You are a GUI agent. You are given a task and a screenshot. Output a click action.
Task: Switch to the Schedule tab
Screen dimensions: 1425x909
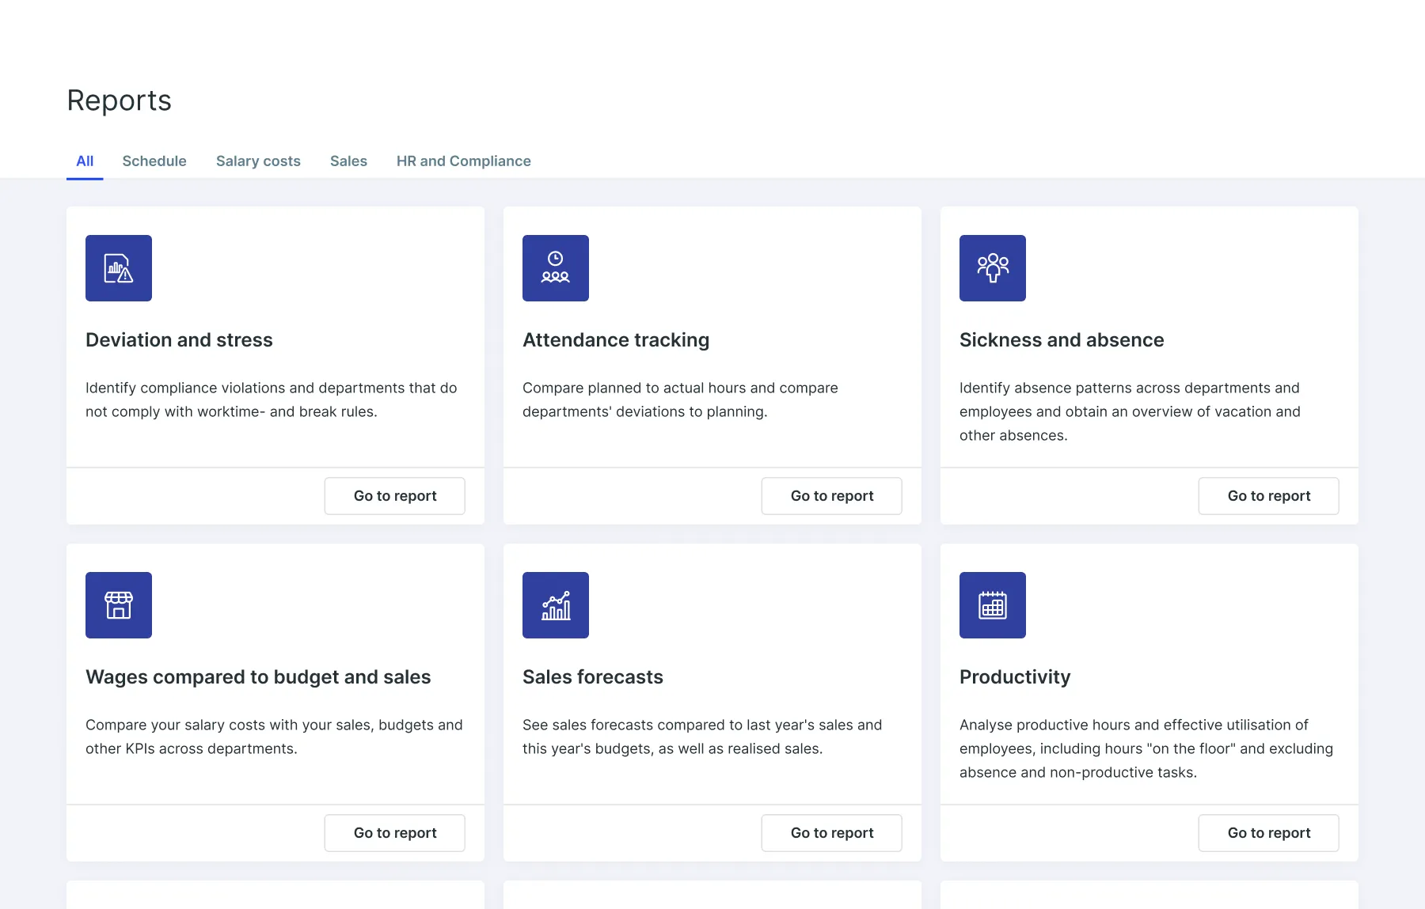point(154,161)
